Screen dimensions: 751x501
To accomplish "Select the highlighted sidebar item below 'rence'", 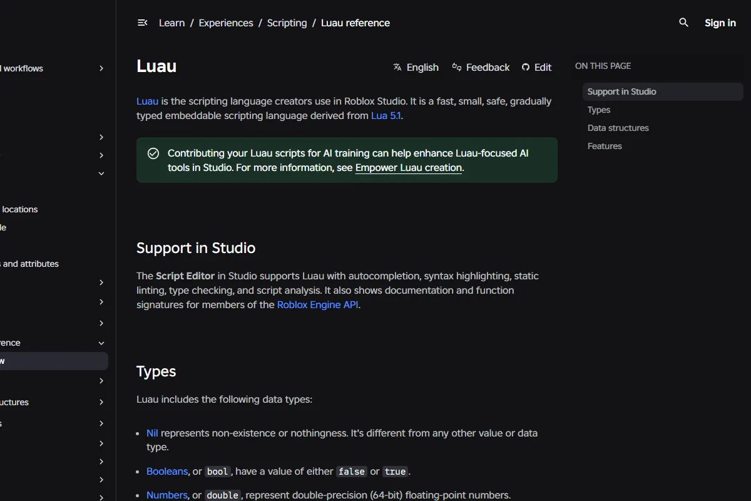I will coord(54,361).
